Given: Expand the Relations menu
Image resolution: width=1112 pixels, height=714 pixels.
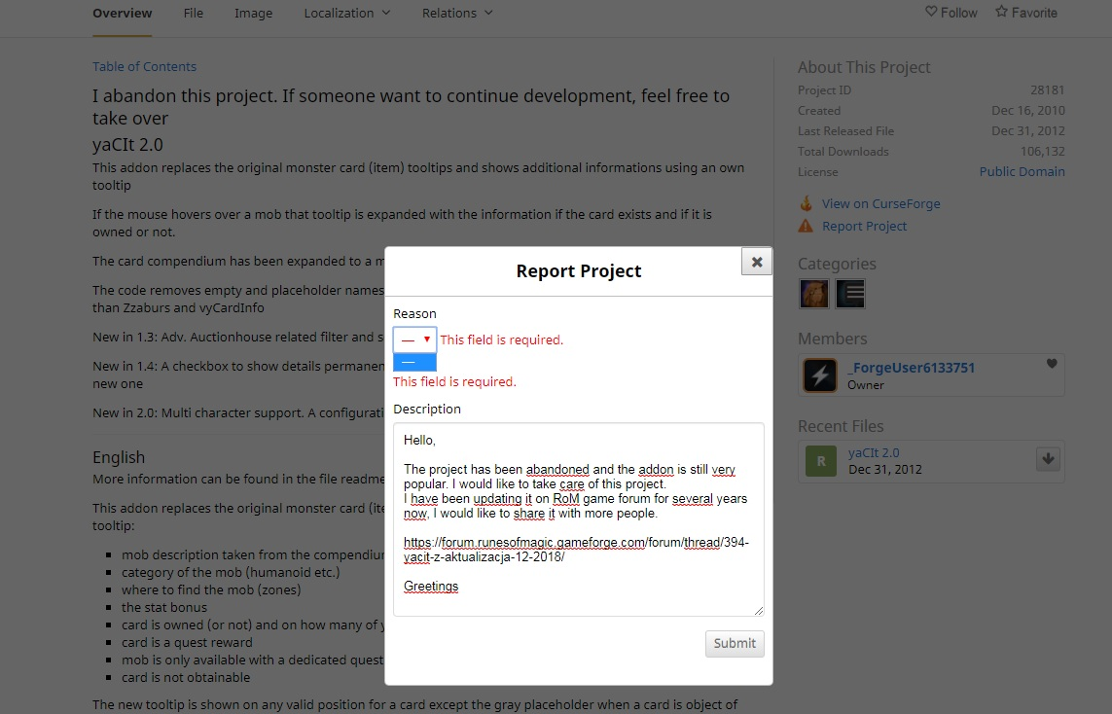Looking at the screenshot, I should point(457,13).
